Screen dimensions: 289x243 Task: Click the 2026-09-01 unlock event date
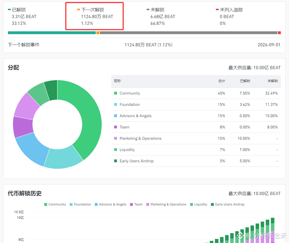coord(269,45)
